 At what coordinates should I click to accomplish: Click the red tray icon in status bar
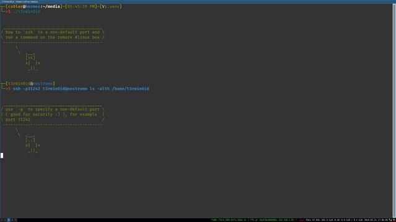coord(394,220)
